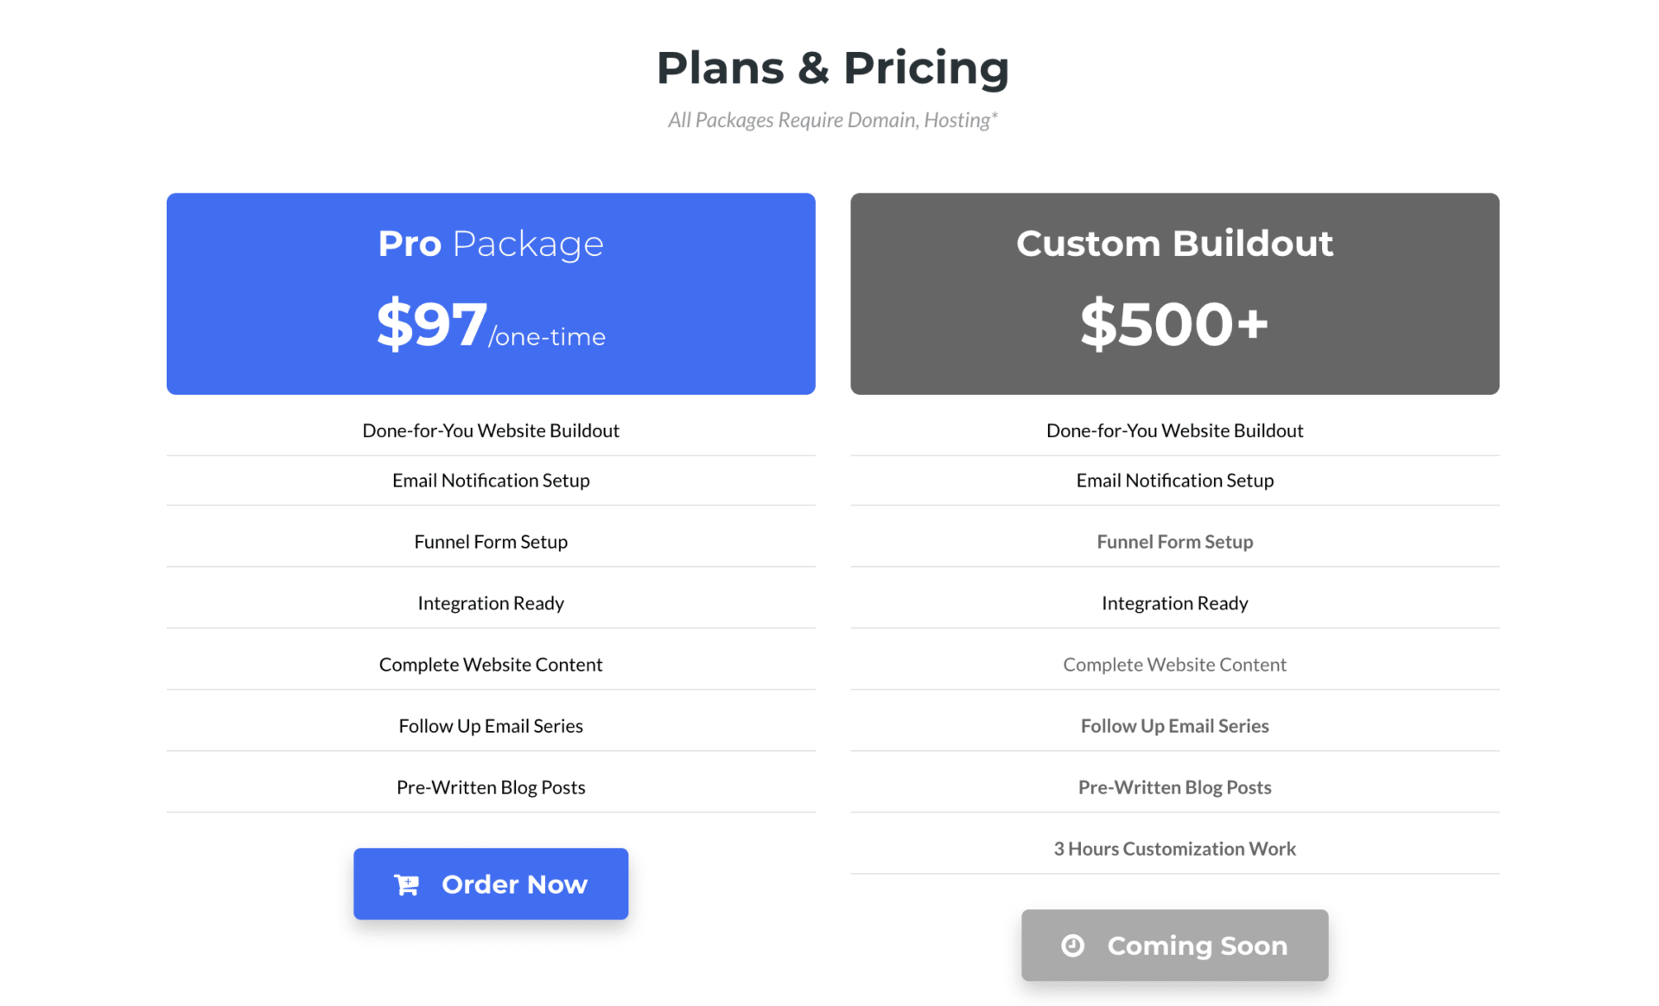
Task: Click the 3 Hours Customization Work feature
Action: tap(1173, 849)
